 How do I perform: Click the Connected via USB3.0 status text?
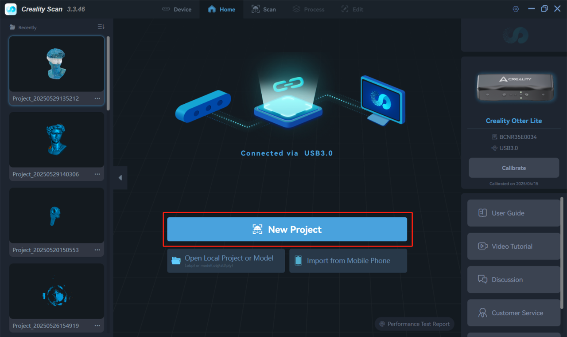click(x=287, y=153)
